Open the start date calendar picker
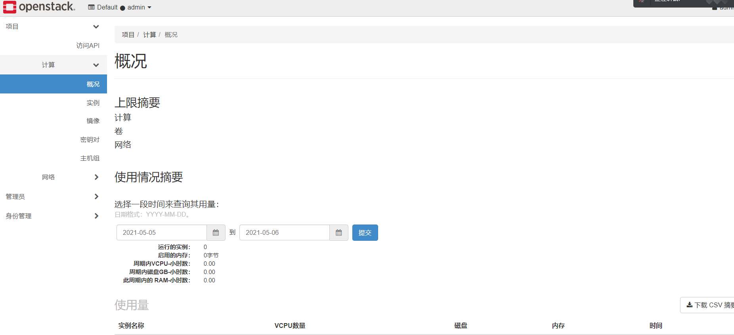Image resolution: width=734 pixels, height=335 pixels. tap(216, 232)
